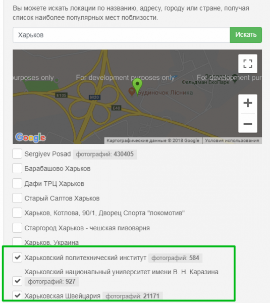The height and width of the screenshot is (303, 270).
Task: Uncheck Харьковский политехнический институт checkbox
Action: [17, 258]
